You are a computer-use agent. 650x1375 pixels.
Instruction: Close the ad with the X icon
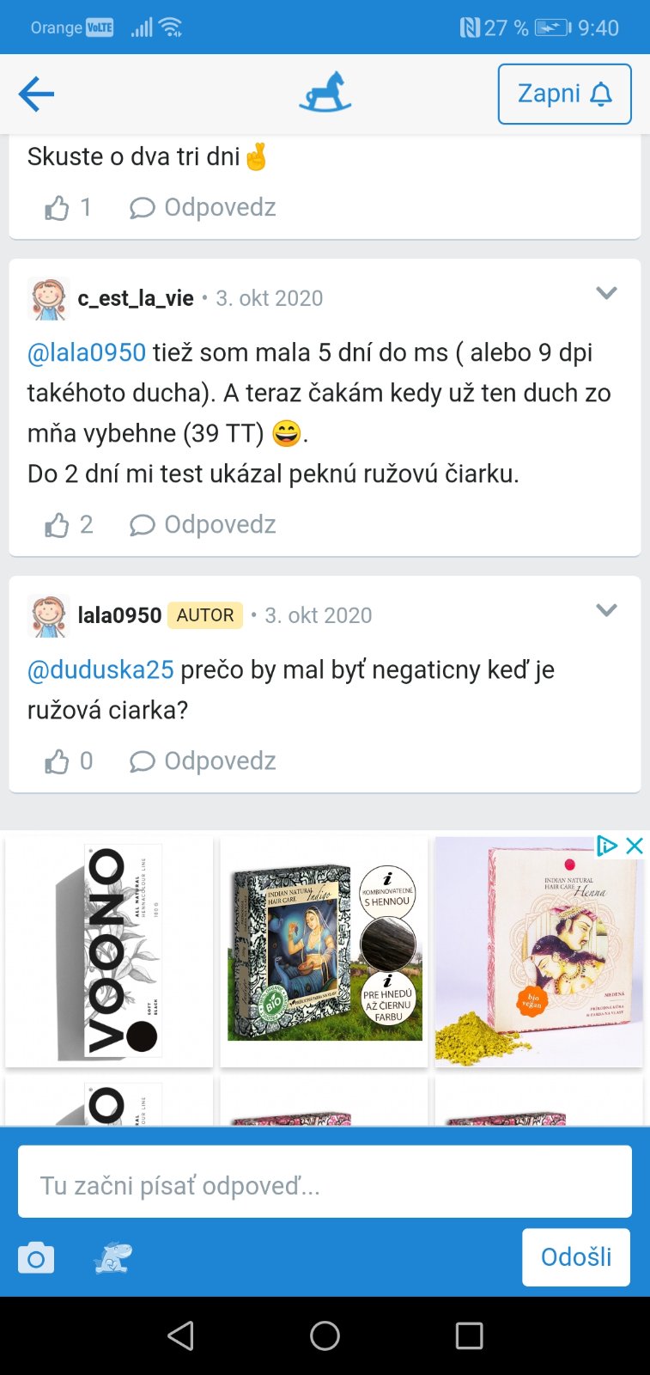635,846
